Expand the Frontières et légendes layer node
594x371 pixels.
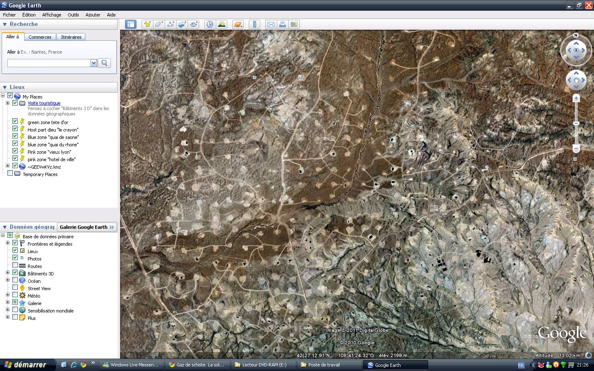pos(7,243)
